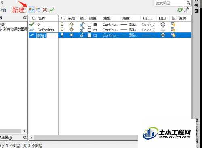Image resolution: width=202 pixels, height=148 pixels.
Task: Sort by the 线宽 column header
Action: pos(126,18)
